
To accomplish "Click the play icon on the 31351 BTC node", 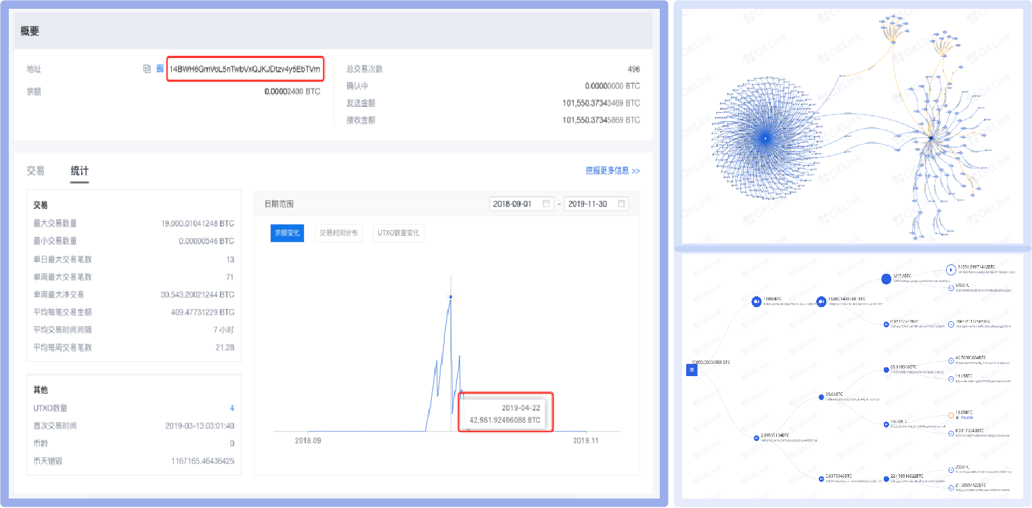I will [x=951, y=270].
